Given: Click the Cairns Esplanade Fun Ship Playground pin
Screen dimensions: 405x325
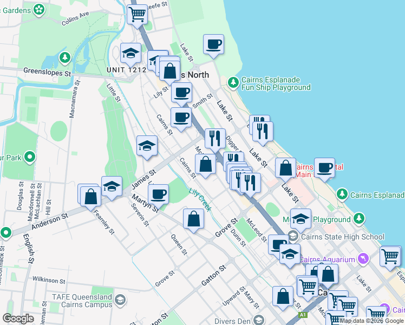Looking at the screenshot, I should (233, 83).
